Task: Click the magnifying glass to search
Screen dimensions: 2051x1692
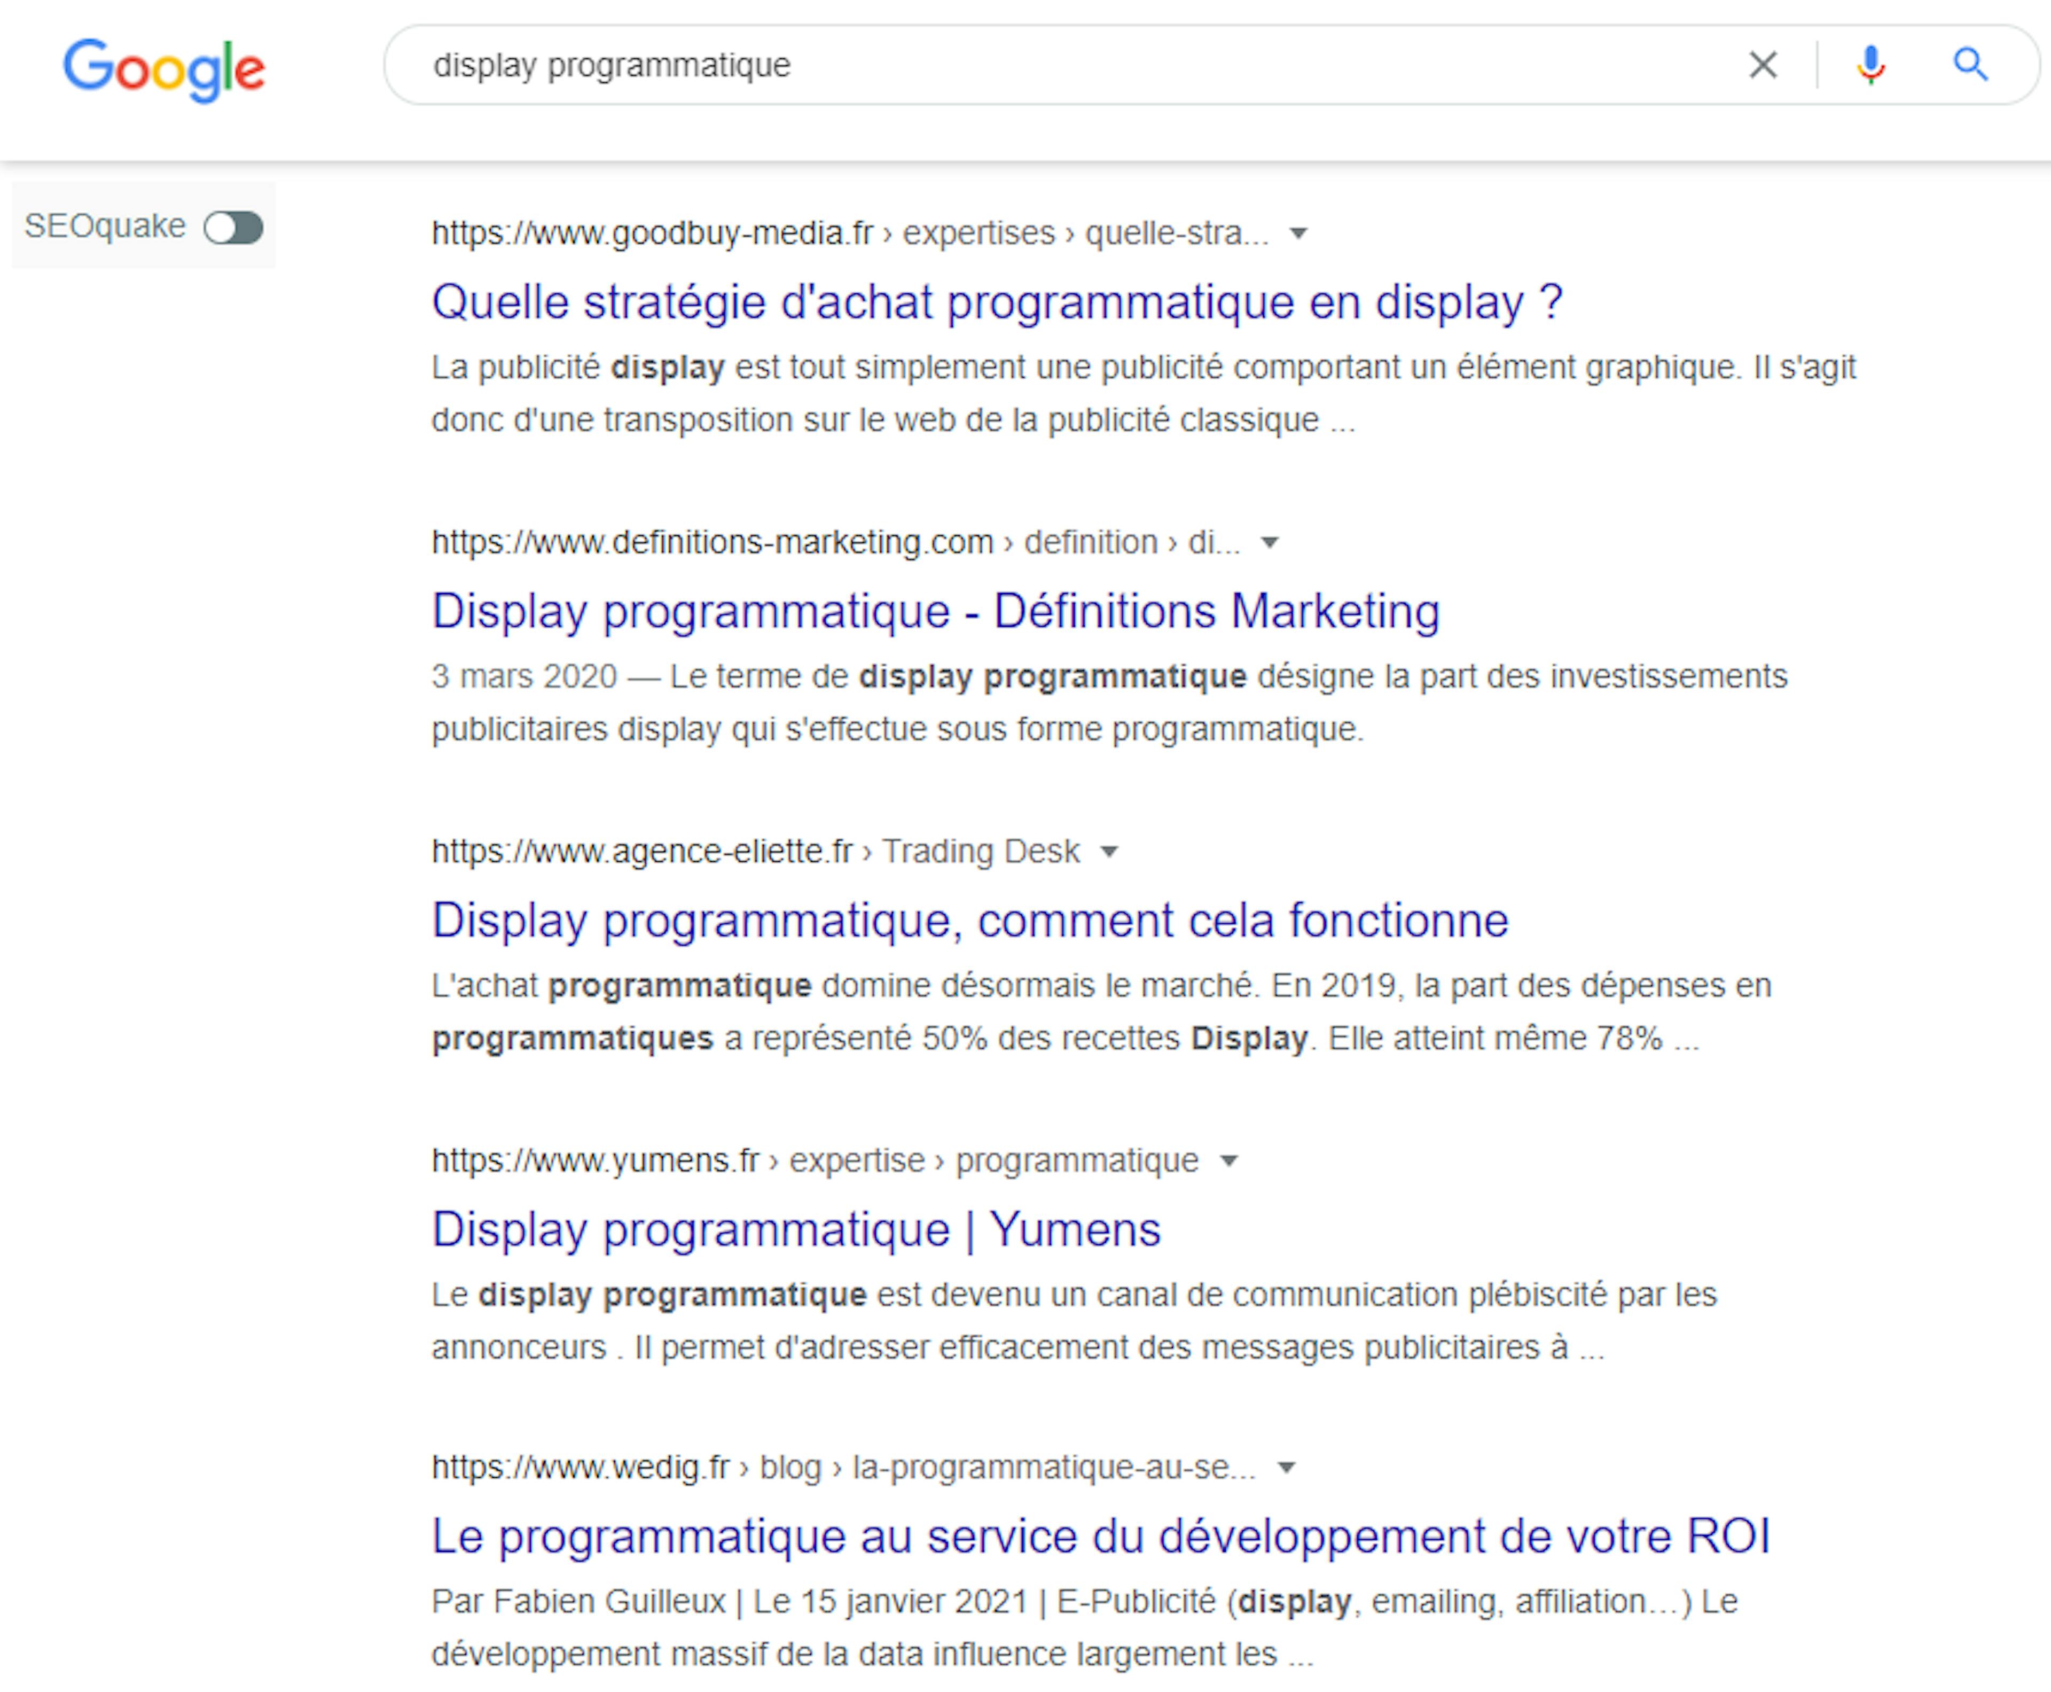Action: pos(1971,64)
